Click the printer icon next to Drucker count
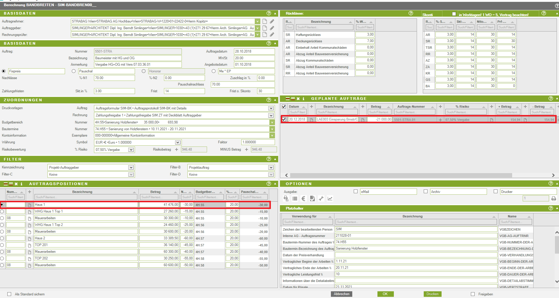Screen dimensions: 559x298 [553, 198]
